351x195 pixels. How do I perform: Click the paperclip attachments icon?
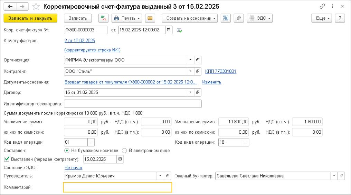pos(238,18)
